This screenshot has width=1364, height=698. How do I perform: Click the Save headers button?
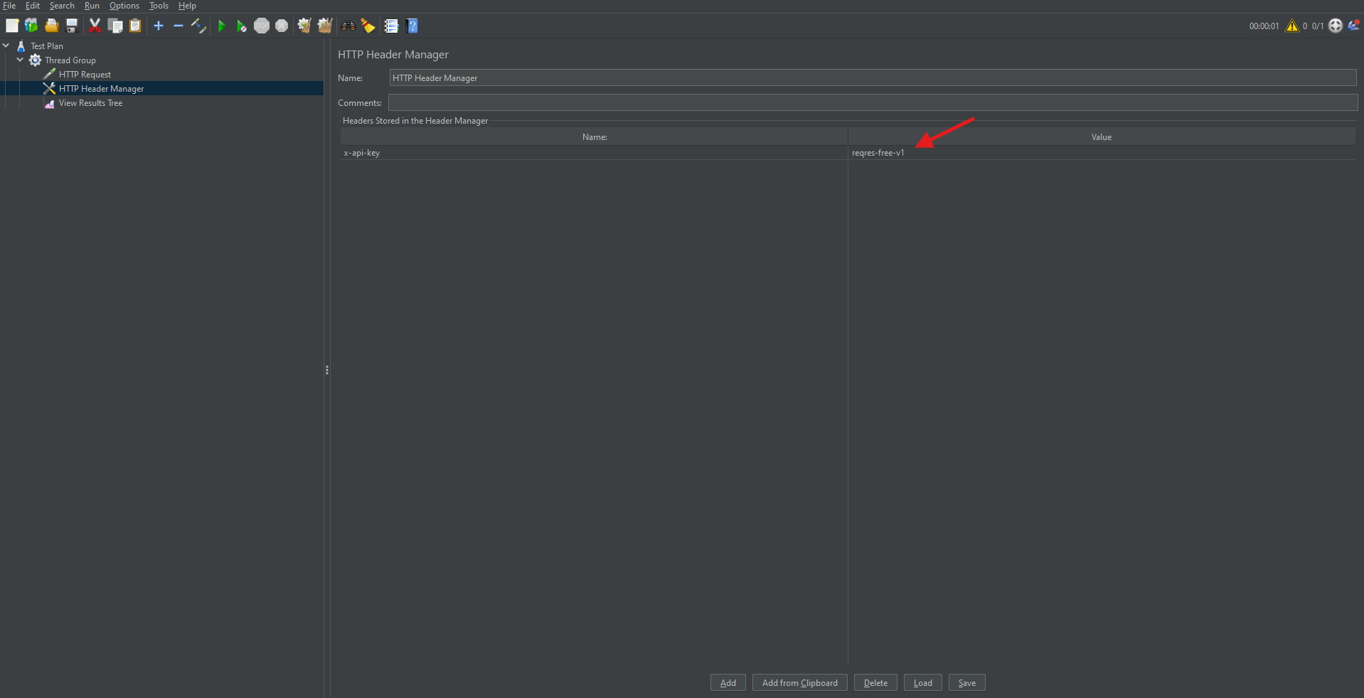pos(967,682)
